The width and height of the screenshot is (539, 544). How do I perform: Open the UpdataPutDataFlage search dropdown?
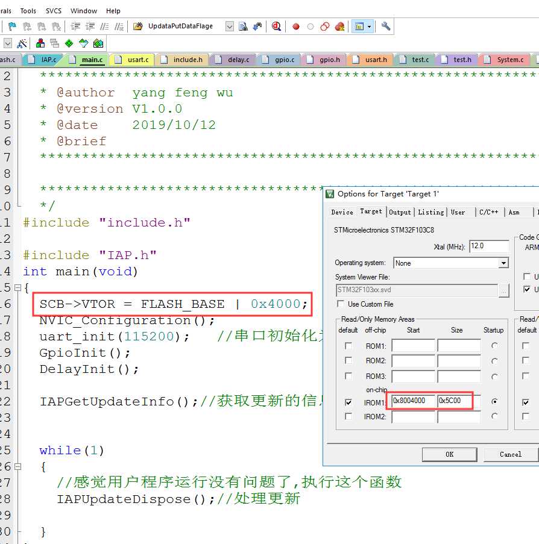coord(230,27)
